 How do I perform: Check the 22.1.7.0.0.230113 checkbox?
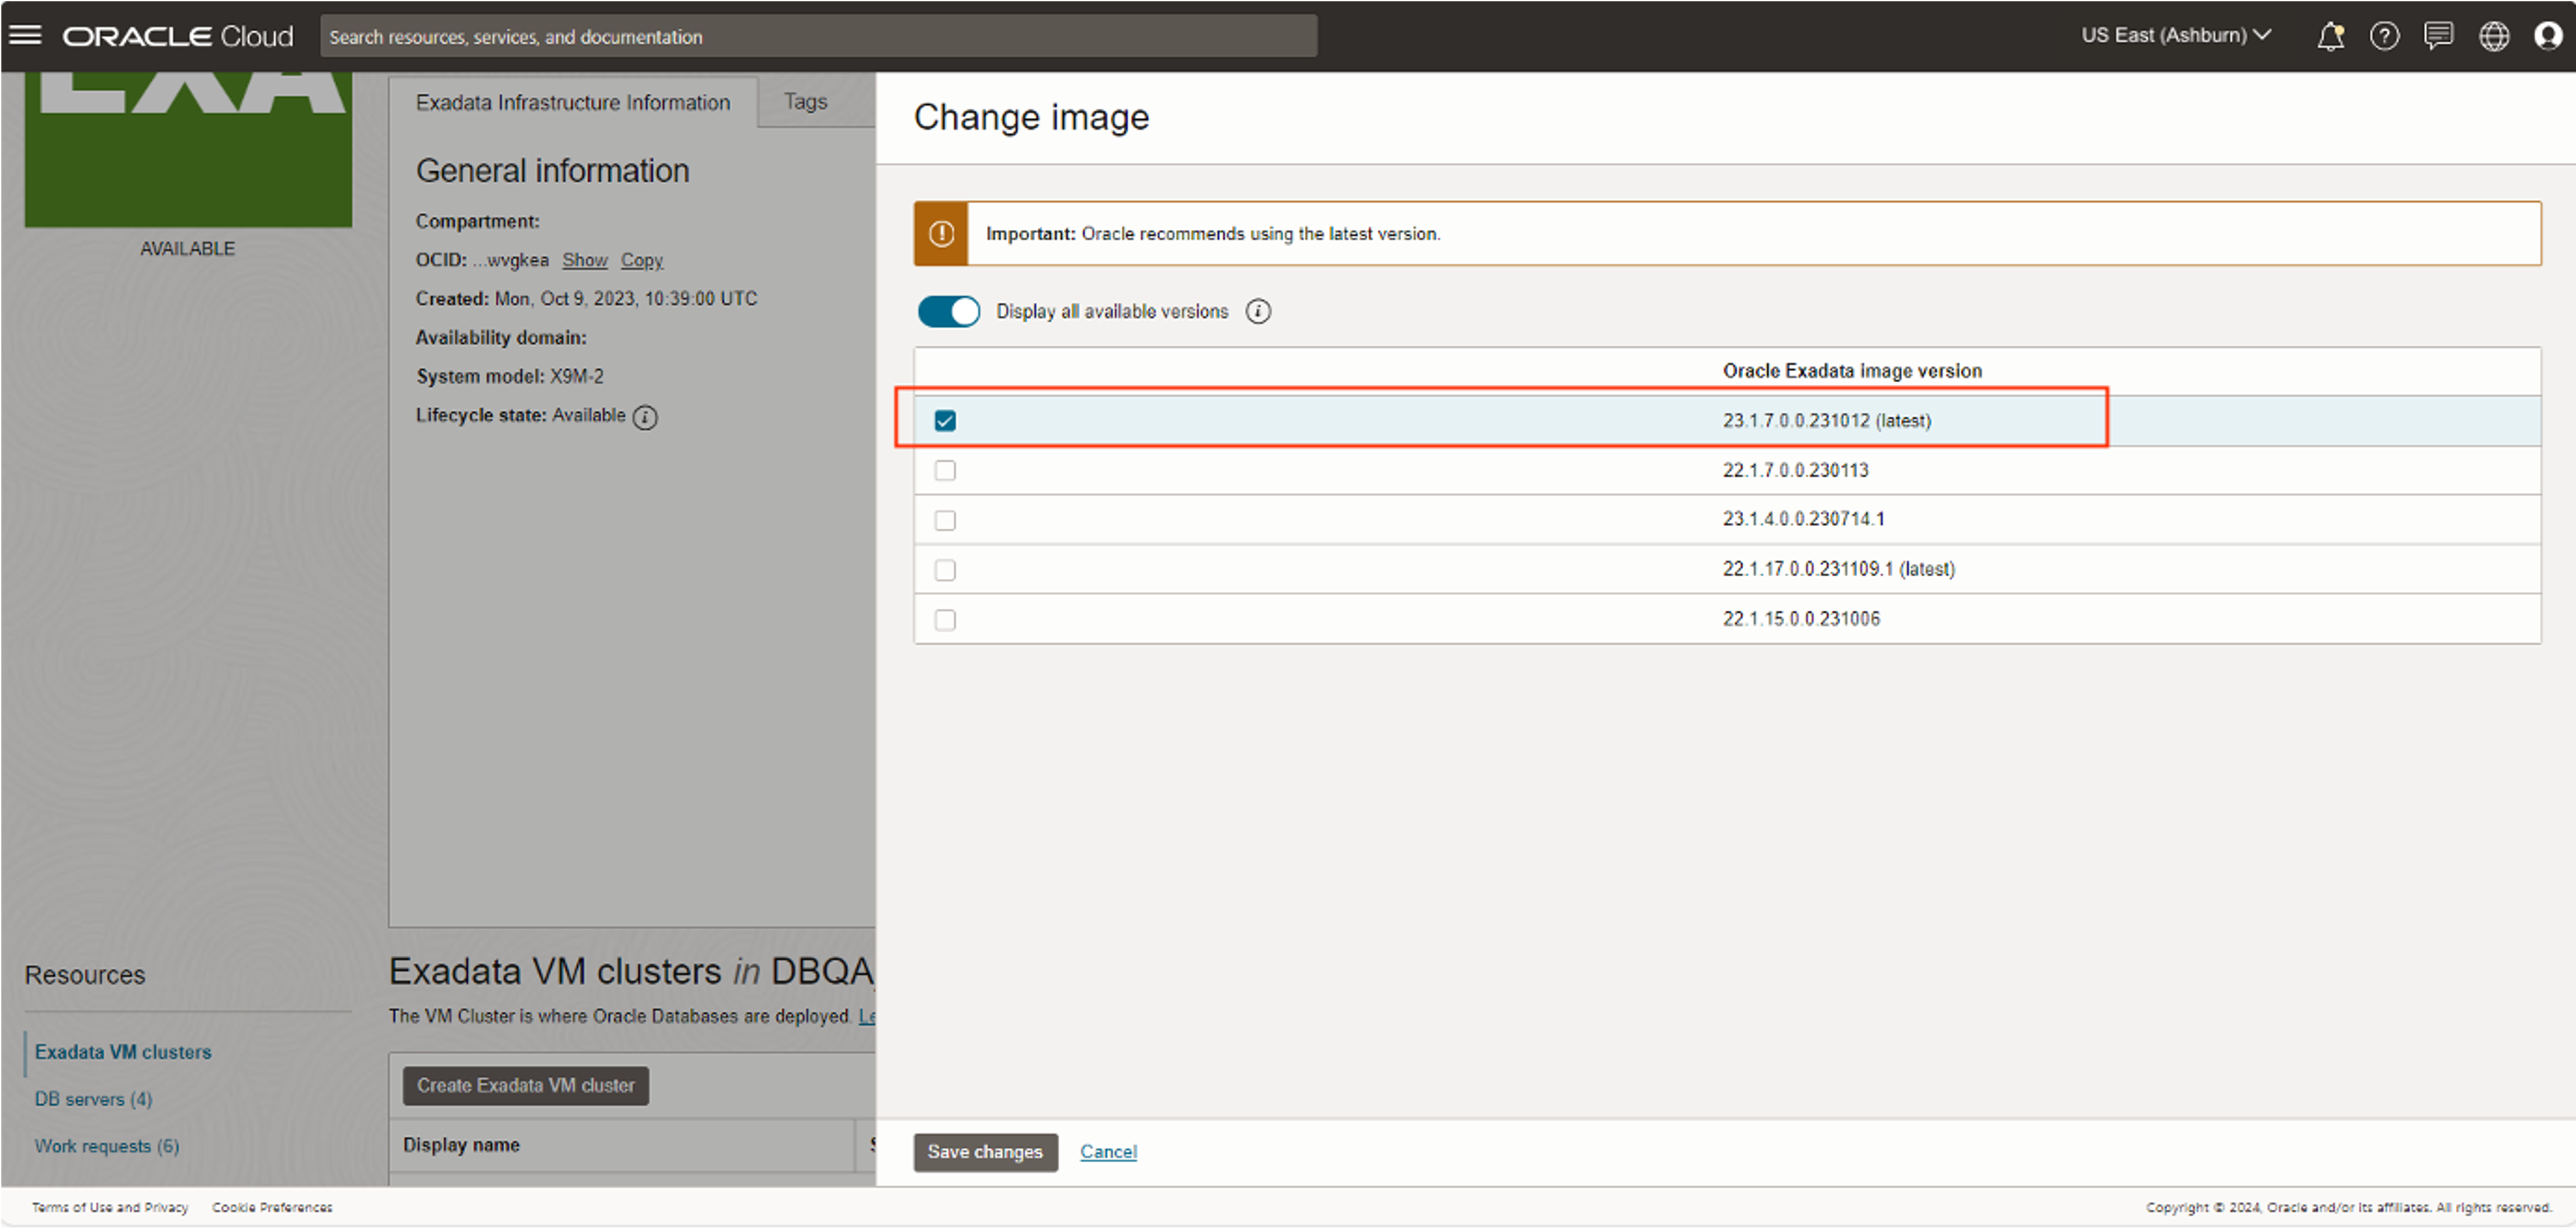[945, 470]
